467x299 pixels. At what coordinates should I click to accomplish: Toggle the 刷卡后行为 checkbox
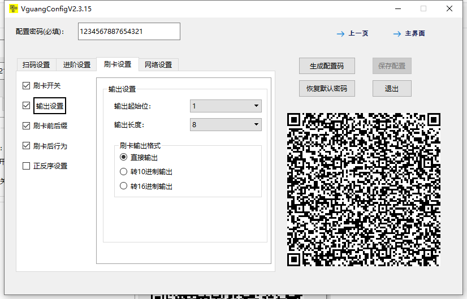pyautogui.click(x=26, y=146)
